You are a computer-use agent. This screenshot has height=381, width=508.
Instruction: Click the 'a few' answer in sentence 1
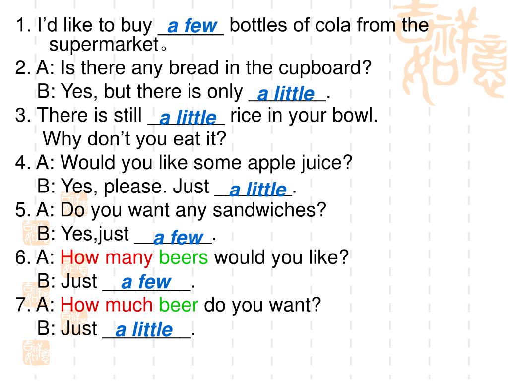pyautogui.click(x=192, y=26)
